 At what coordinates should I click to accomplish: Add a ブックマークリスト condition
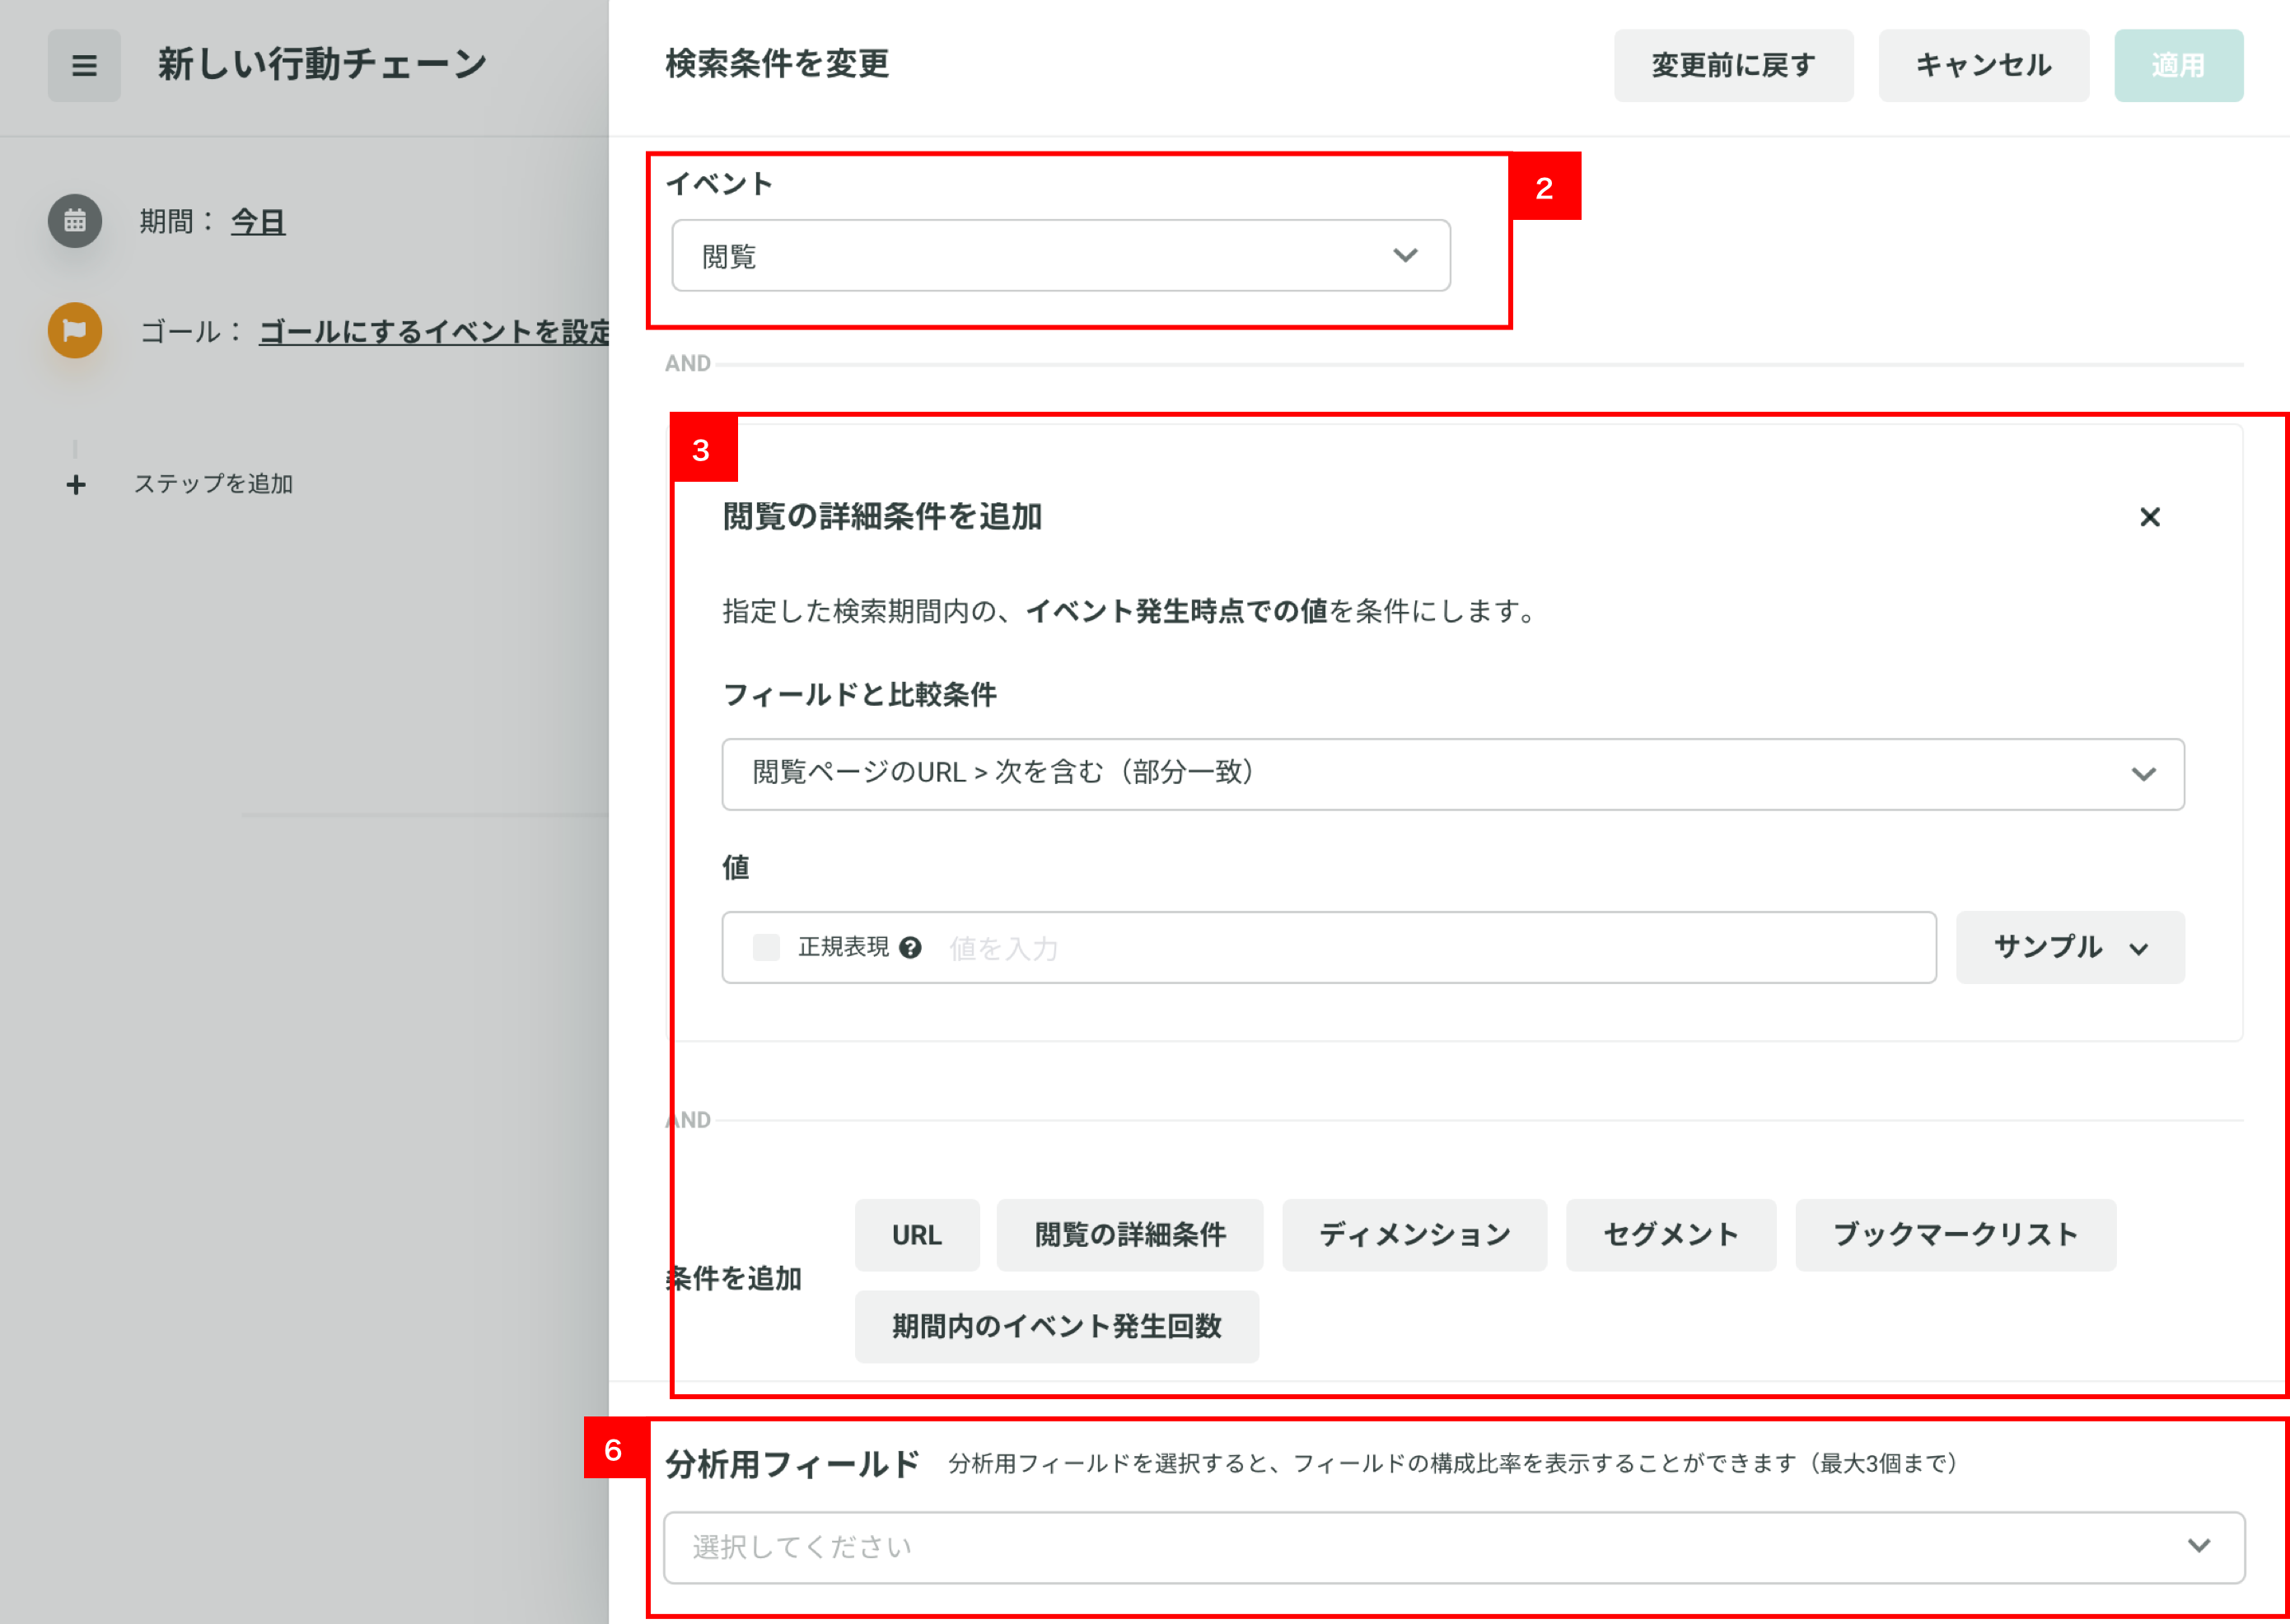coord(1955,1235)
